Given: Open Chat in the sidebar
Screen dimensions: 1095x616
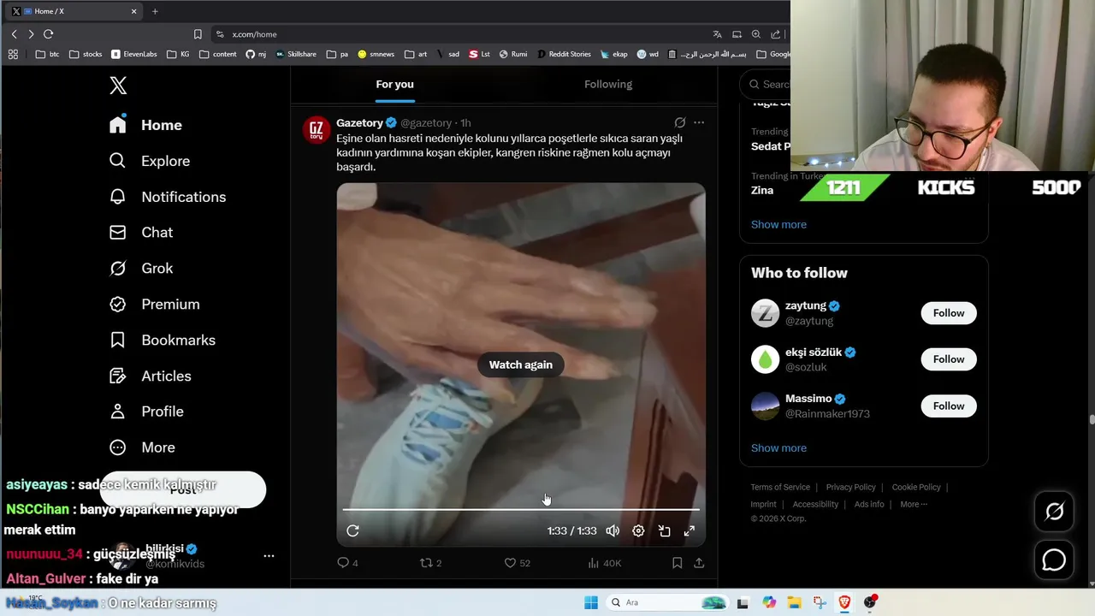Looking at the screenshot, I should [141, 233].
